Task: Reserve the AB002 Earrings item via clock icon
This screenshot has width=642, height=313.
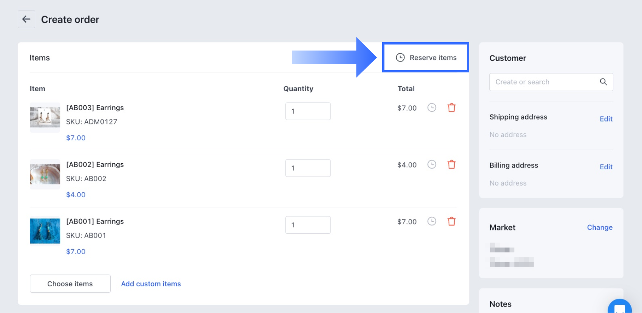Action: click(432, 164)
